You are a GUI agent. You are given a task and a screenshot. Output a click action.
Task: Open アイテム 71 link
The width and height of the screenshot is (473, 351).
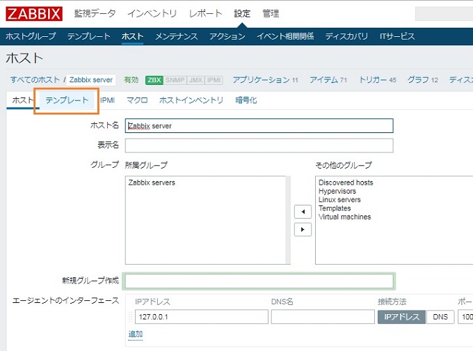(328, 80)
